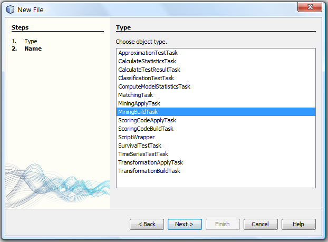This screenshot has height=242, width=328.
Task: Choose CalculateStatisticsTask object type
Action: [x=147, y=61]
